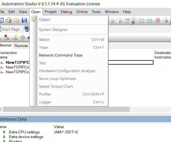
Task: Choose System Designer menu entry
Action: 69,30
